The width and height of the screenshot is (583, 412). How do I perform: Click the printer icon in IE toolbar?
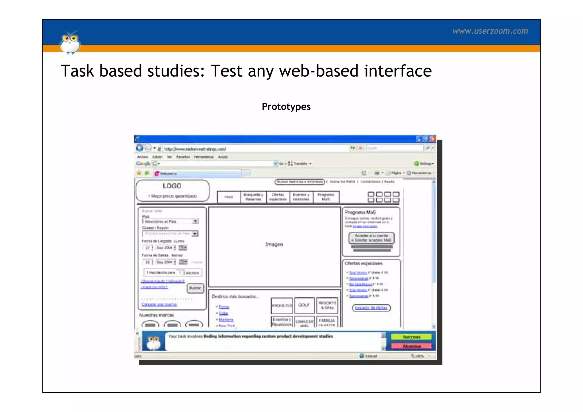(377, 173)
